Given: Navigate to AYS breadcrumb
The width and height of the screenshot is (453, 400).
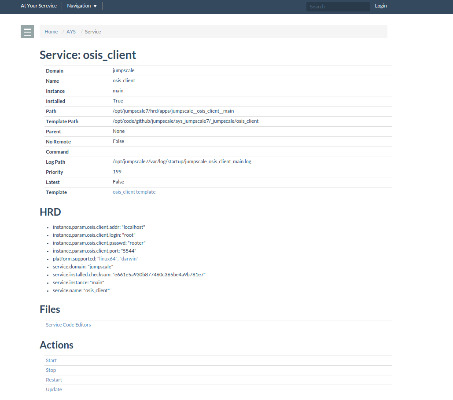Looking at the screenshot, I should pyautogui.click(x=71, y=32).
